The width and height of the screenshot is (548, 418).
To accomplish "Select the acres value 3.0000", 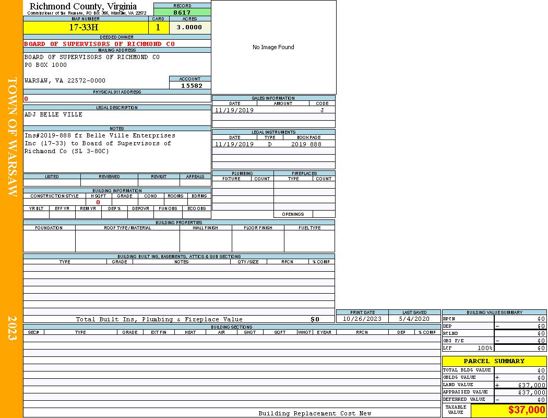I will click(x=189, y=27).
